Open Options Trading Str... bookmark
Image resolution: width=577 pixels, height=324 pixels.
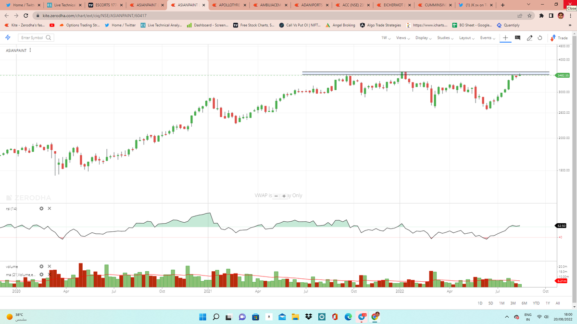coord(79,25)
